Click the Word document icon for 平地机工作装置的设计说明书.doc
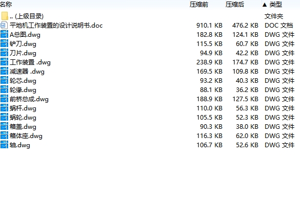 (4, 25)
